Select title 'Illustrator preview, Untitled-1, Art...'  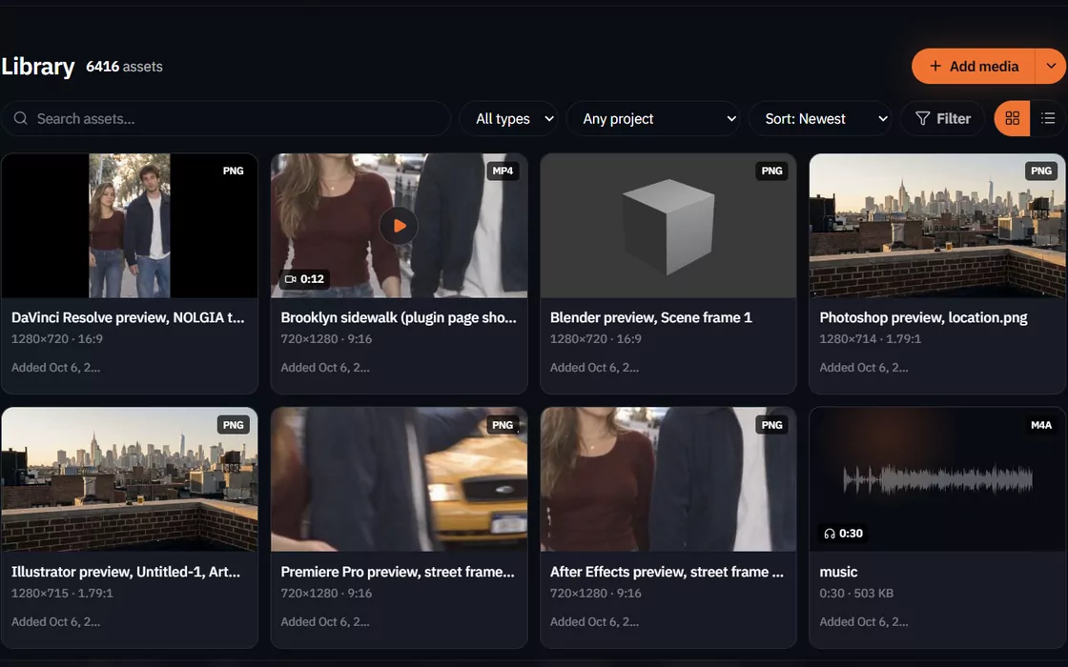126,572
